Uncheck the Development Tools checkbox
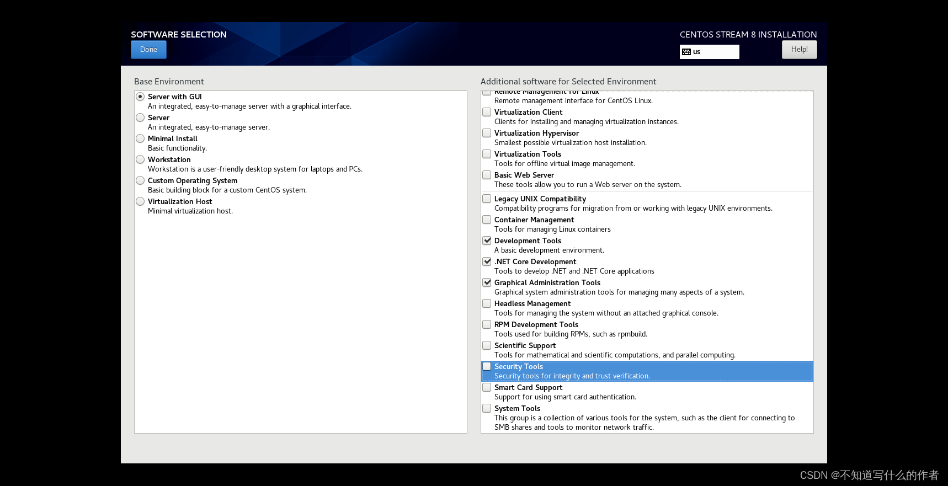 coord(487,241)
